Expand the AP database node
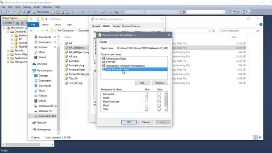 [x=12, y=39]
